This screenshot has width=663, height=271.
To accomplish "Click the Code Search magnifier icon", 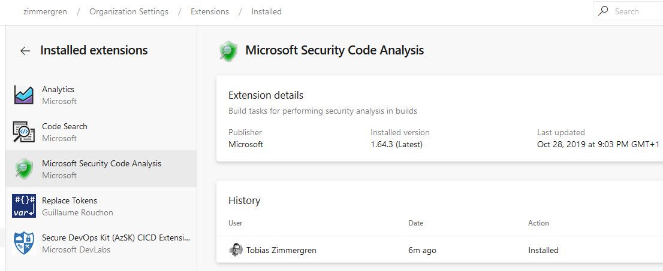I will click(24, 132).
